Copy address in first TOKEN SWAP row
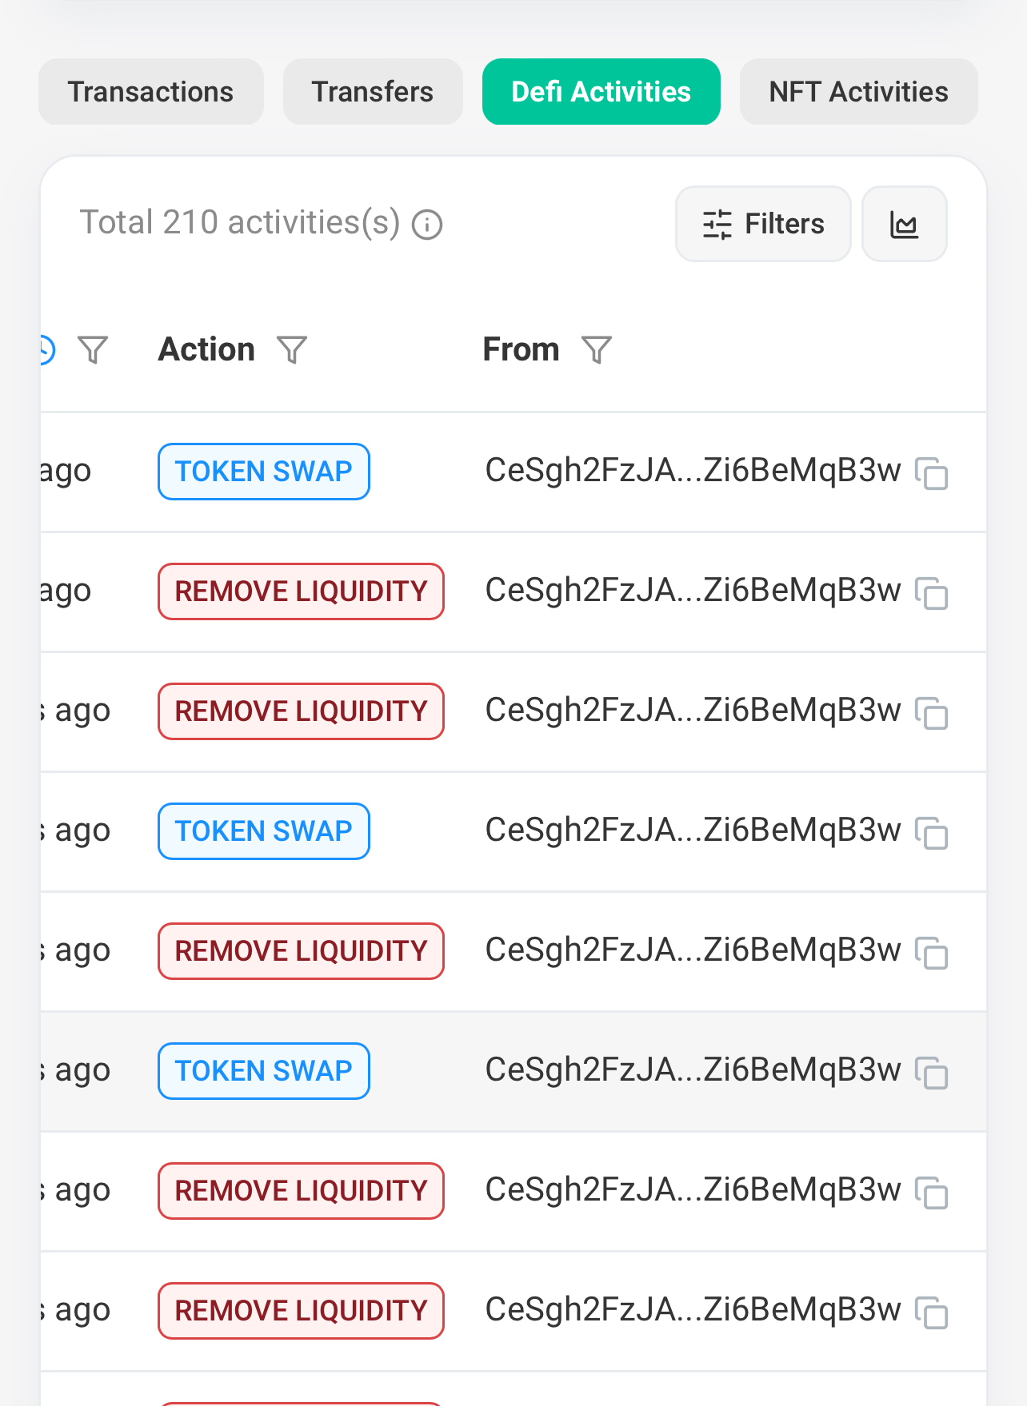Screen dimensions: 1027x1406 [x=932, y=472]
